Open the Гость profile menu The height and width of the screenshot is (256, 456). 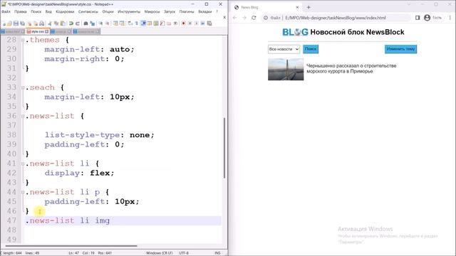[432, 18]
